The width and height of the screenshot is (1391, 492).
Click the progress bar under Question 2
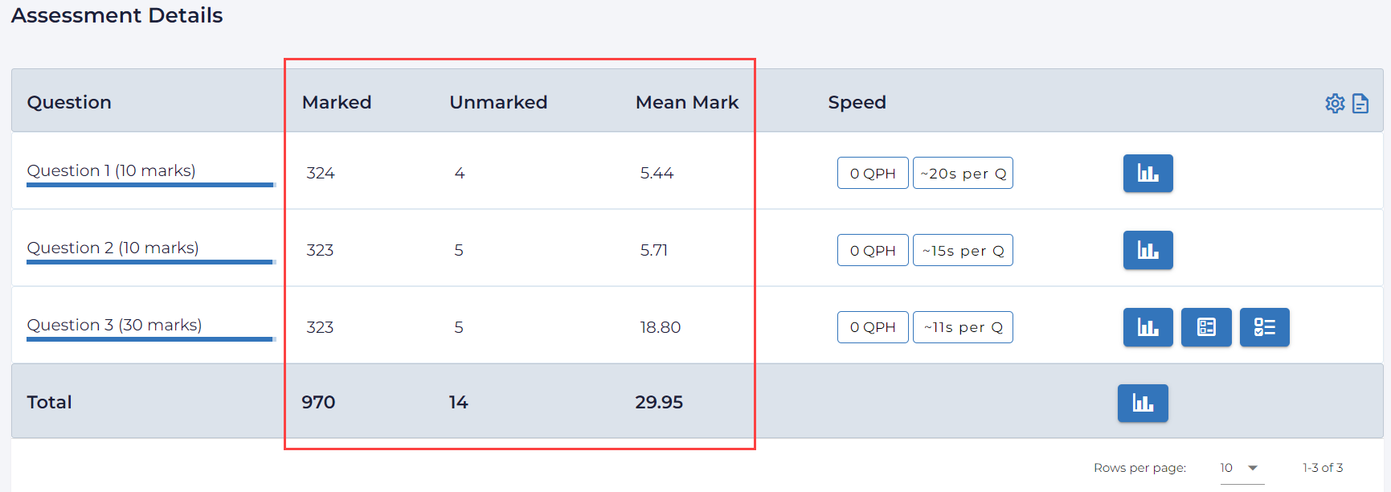pyautogui.click(x=150, y=263)
